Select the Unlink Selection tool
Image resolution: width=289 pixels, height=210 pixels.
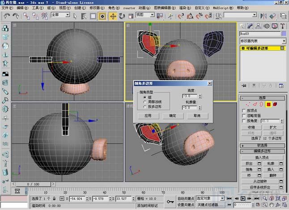[36, 16]
